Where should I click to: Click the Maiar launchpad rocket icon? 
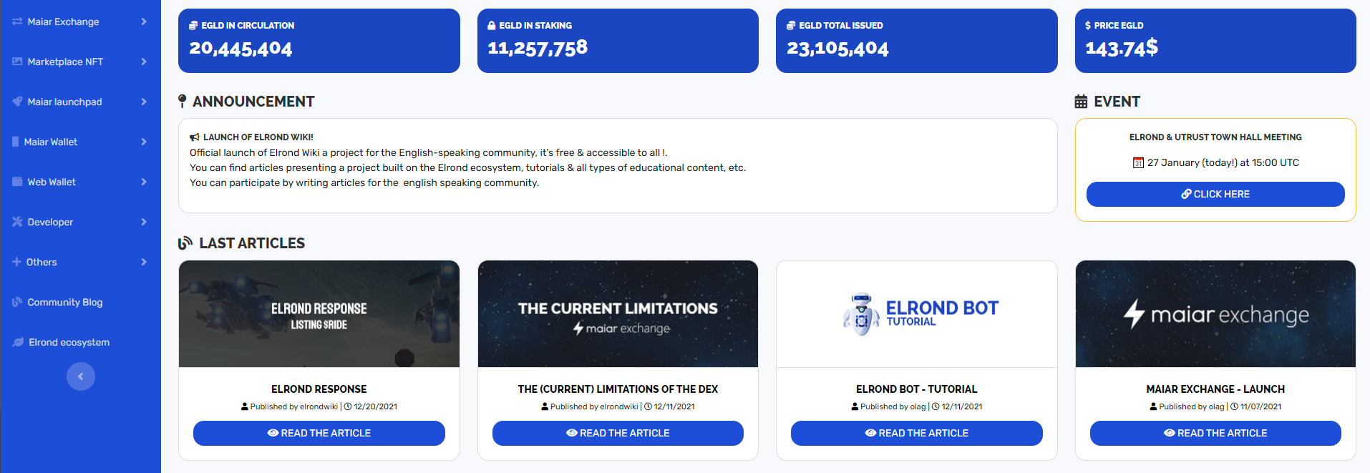coord(17,102)
